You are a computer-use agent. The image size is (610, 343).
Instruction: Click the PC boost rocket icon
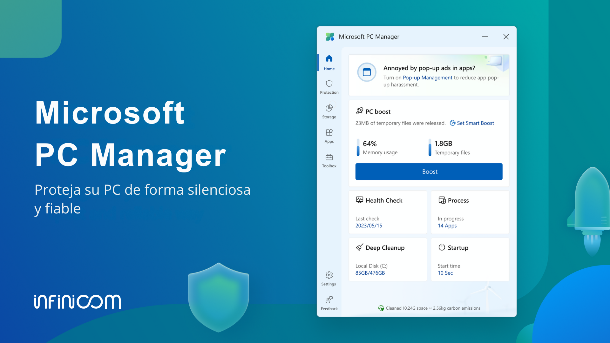click(x=360, y=111)
